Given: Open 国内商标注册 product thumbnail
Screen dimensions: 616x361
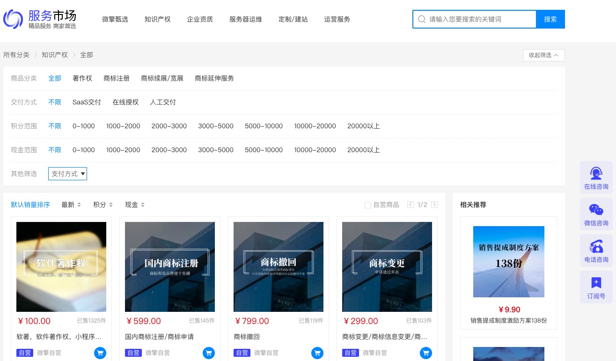Looking at the screenshot, I should 170,267.
